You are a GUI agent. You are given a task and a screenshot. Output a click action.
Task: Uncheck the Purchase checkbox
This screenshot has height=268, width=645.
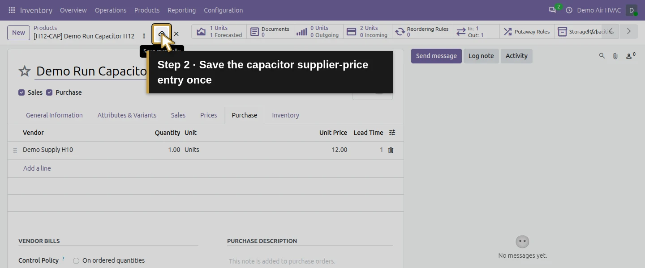tap(49, 92)
